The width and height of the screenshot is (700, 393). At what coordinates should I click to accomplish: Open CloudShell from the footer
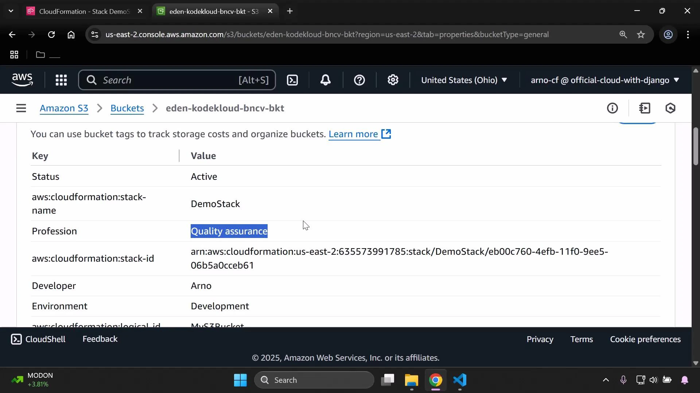(x=38, y=339)
